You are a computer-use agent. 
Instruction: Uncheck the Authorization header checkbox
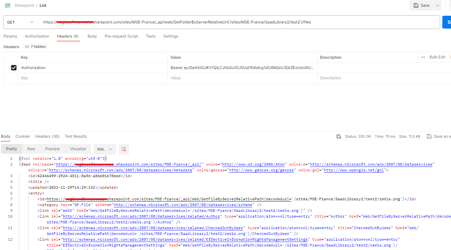(14, 68)
